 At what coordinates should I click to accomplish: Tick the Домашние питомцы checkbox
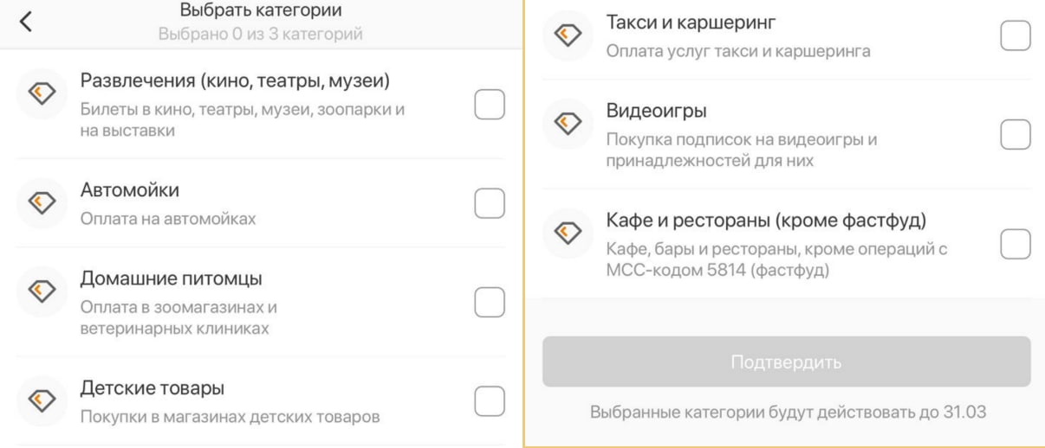click(490, 301)
